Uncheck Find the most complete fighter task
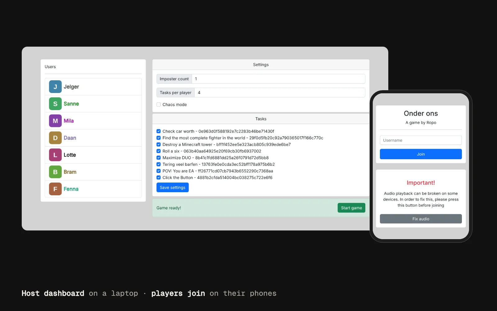 coord(158,138)
